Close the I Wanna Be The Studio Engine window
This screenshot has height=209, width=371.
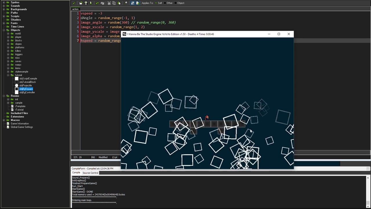pos(289,34)
